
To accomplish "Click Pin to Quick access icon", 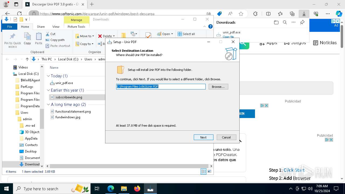I will (x=13, y=40).
